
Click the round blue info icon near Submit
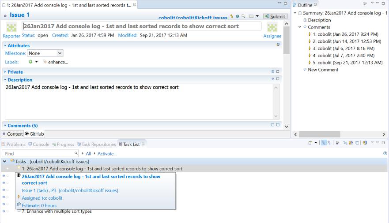point(238,16)
